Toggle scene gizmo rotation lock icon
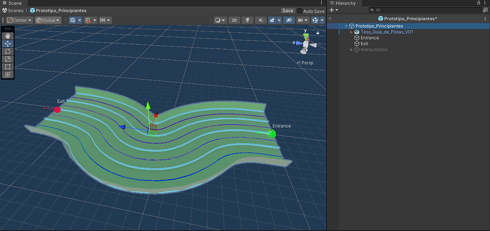 (x=318, y=32)
